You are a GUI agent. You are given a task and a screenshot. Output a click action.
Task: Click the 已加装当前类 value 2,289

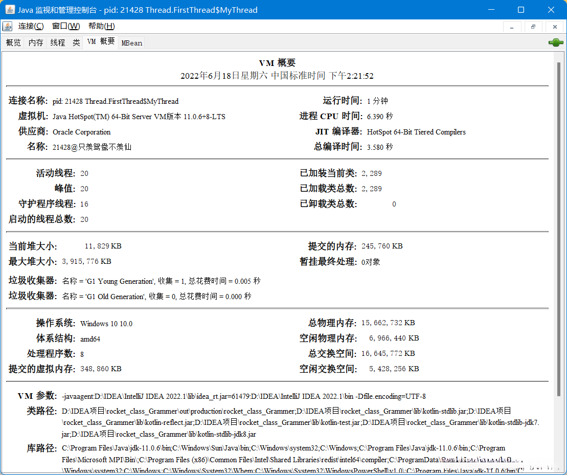pyautogui.click(x=371, y=173)
